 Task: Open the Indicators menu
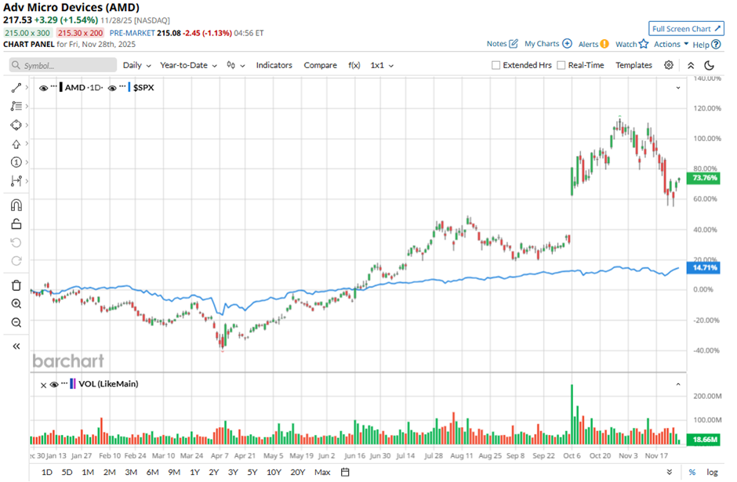click(274, 65)
